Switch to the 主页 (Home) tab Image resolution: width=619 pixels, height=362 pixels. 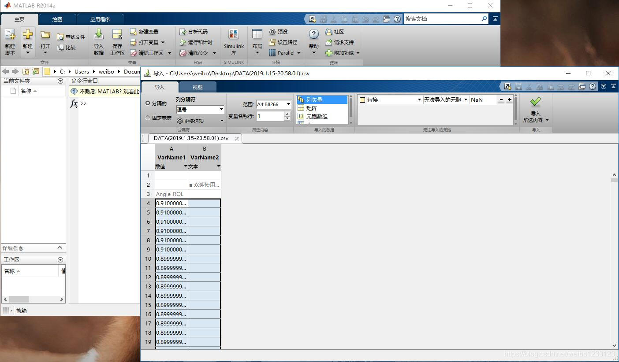coord(19,19)
